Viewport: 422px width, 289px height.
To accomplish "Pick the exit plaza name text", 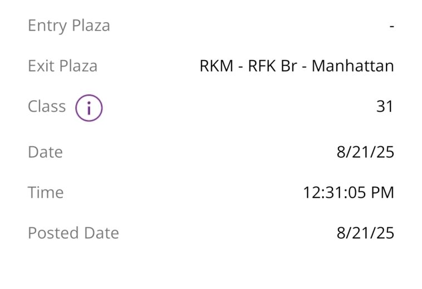I will tap(297, 66).
